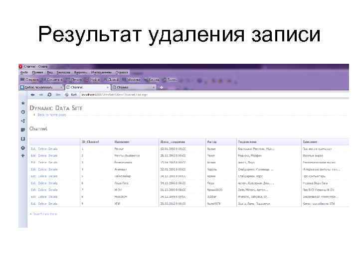Screen dimensions: 359x269
Task: Go back with the browser back arrow
Action: 32,95
